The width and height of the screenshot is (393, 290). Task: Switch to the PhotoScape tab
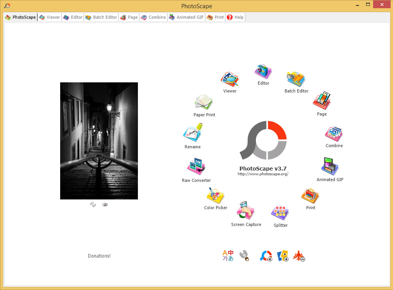click(x=21, y=17)
